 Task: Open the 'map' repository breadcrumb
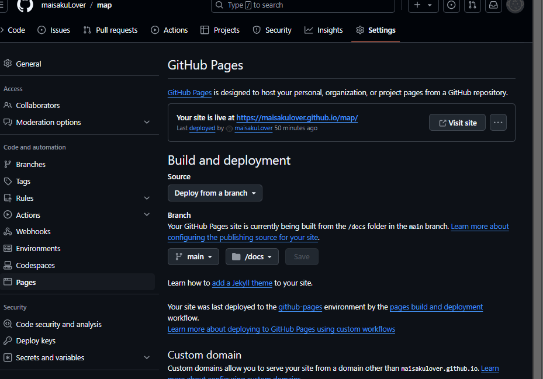[104, 5]
